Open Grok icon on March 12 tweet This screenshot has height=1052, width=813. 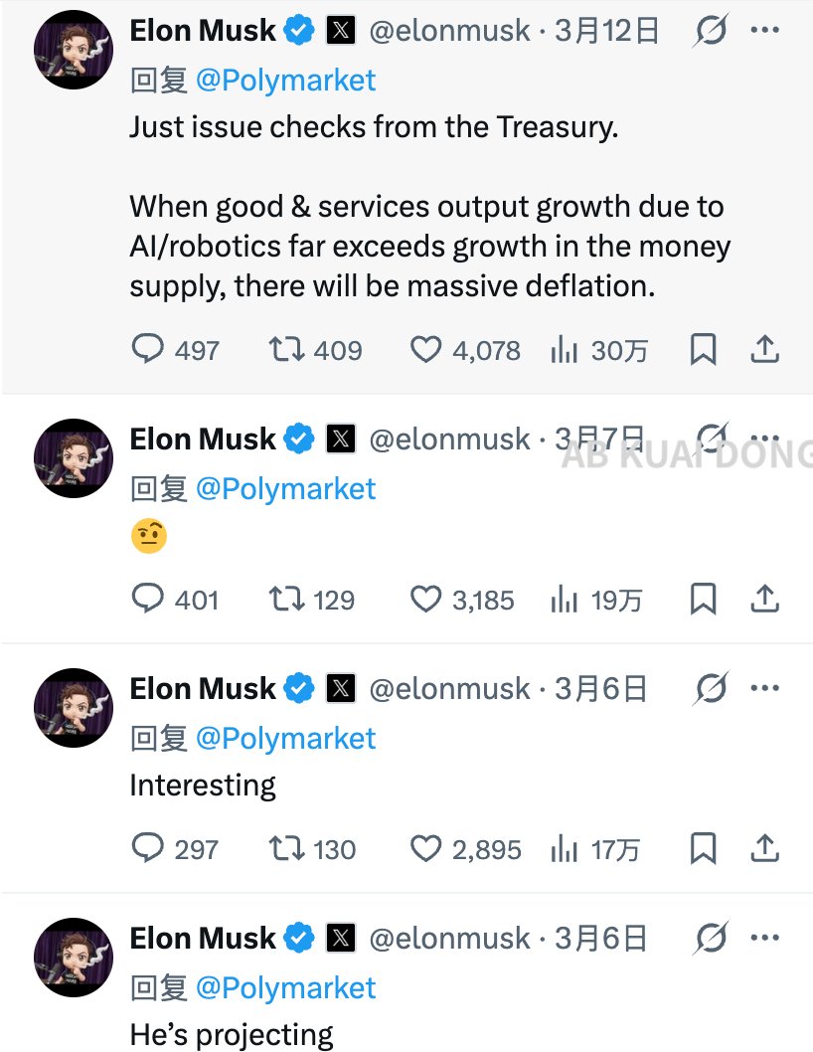710,32
